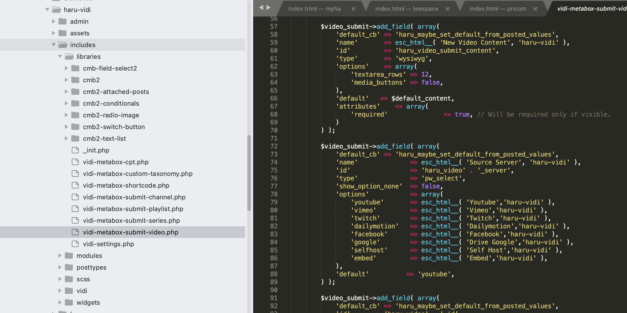Open vidi-metabox-cpt.php in the sidebar

pyautogui.click(x=116, y=162)
